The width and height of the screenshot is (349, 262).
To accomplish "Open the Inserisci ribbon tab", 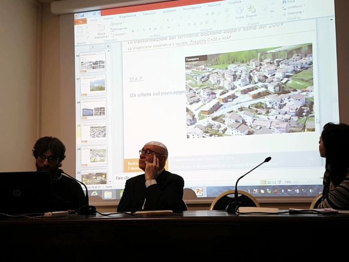I will [108, 19].
